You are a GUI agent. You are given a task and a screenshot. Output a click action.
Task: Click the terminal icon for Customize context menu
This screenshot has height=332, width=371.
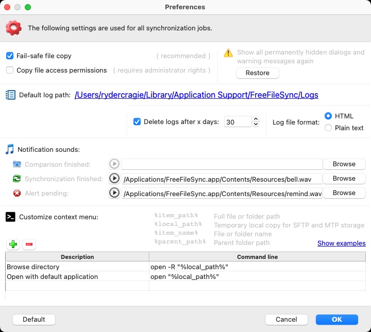tap(10, 217)
